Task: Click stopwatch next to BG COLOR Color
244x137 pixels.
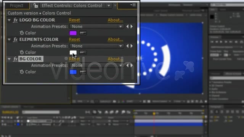Action: [x=22, y=72]
